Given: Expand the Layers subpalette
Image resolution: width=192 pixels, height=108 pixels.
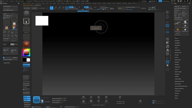Looking at the screenshot, I should pos(176,48).
